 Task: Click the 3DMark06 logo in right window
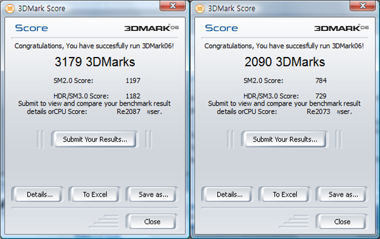341,28
